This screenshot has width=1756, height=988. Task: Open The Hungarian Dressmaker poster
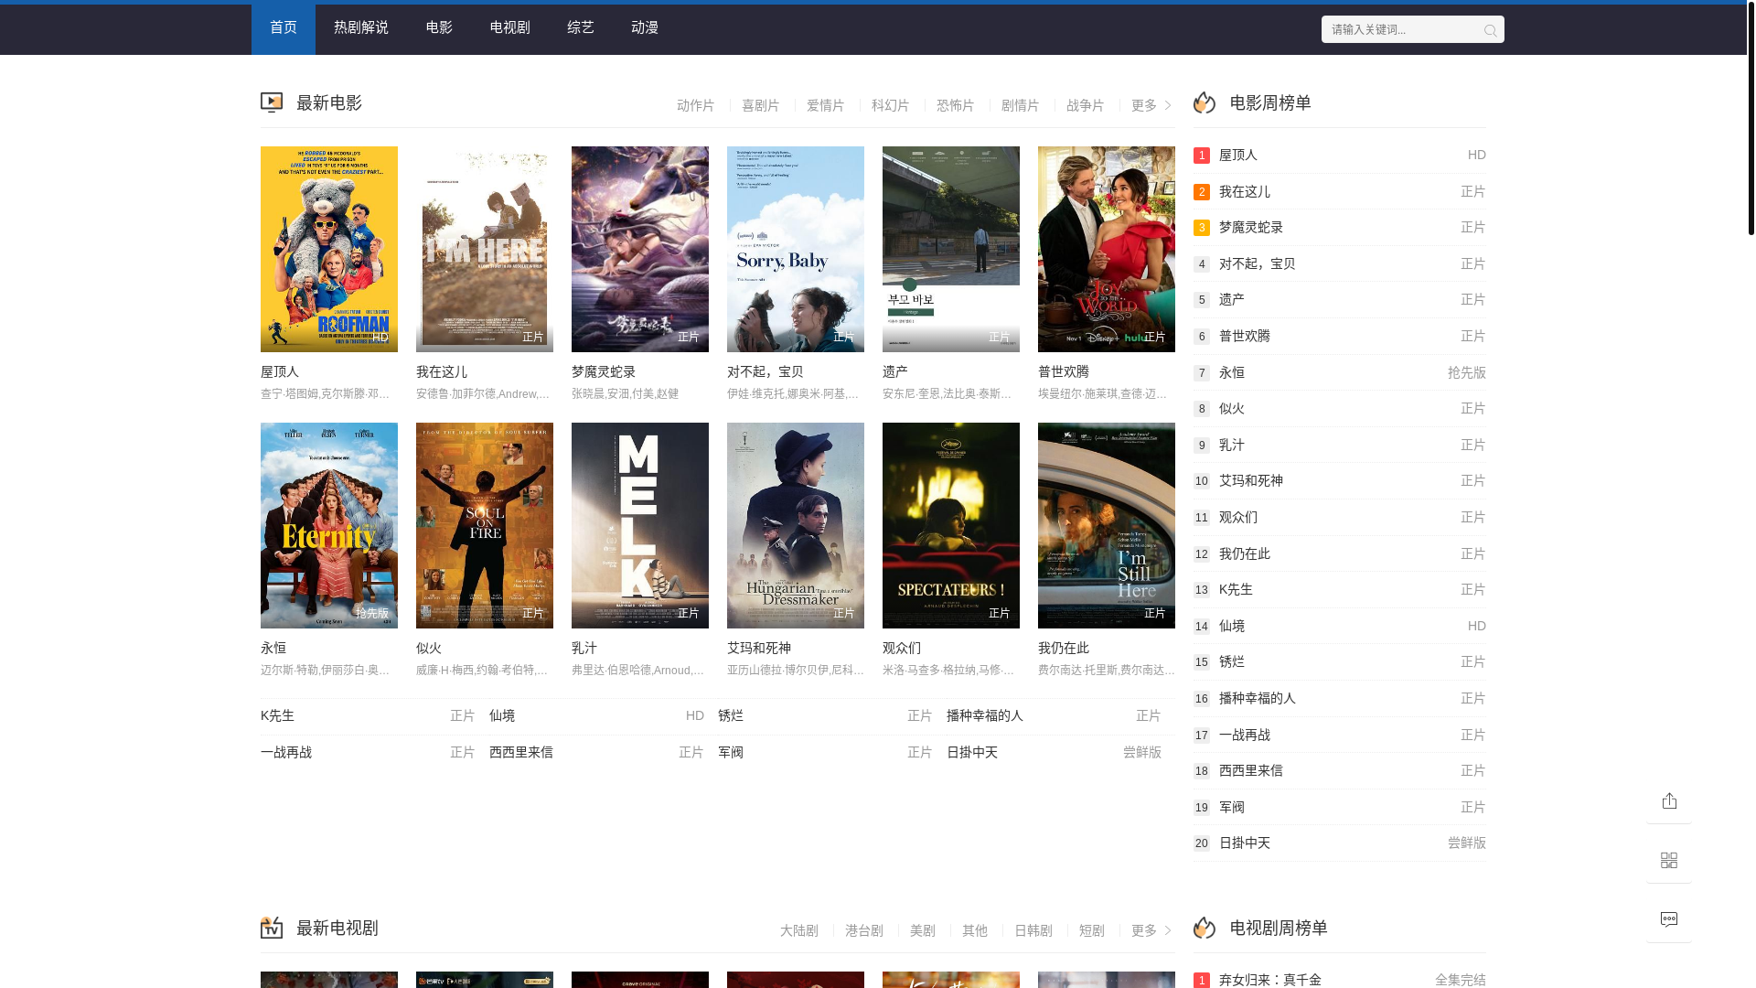pos(796,525)
